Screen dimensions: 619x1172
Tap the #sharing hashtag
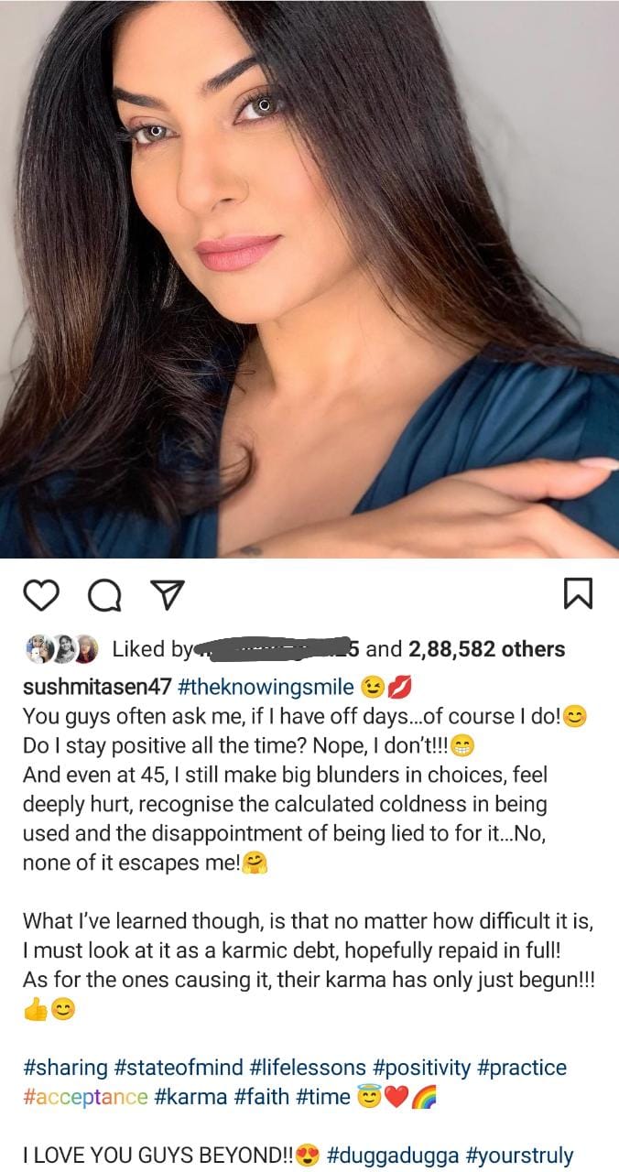[x=65, y=1068]
